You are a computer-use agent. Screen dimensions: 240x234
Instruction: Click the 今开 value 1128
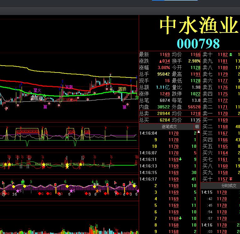195,67
